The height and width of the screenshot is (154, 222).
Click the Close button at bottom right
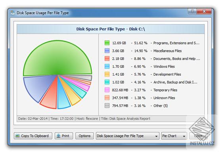point(198,136)
